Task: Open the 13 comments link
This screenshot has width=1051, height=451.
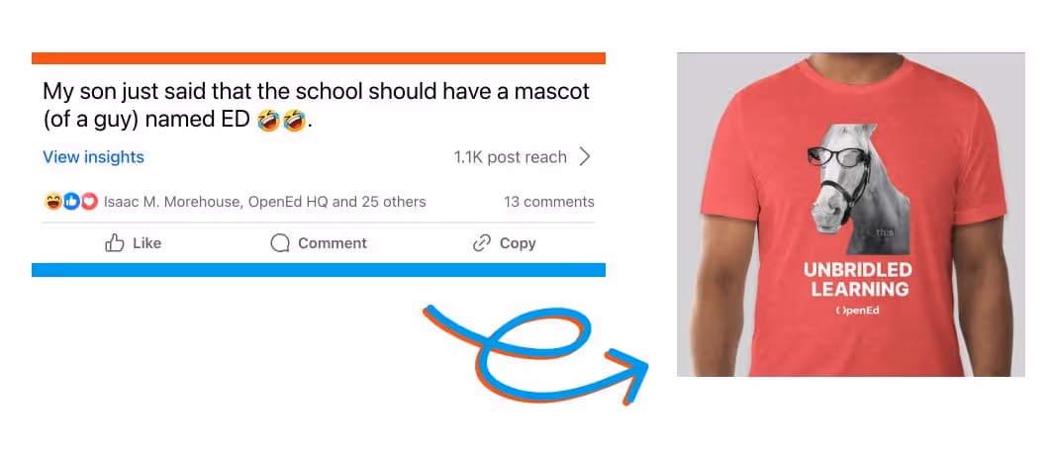Action: click(x=549, y=202)
